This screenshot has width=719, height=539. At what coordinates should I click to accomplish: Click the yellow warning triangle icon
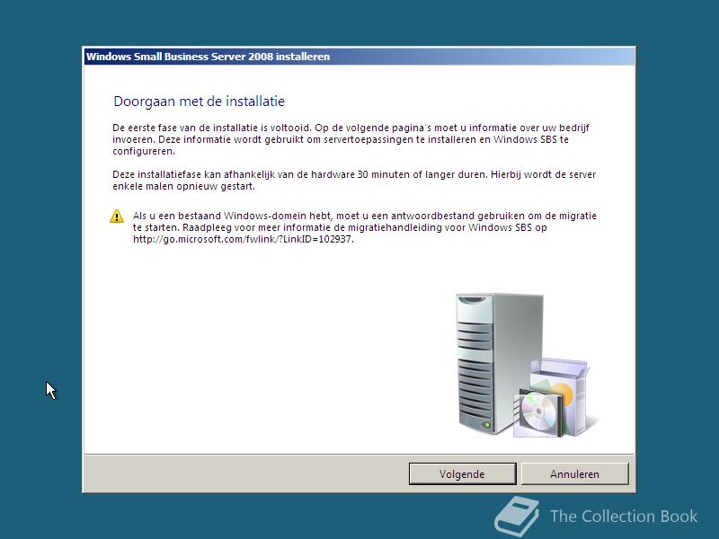[x=117, y=216]
